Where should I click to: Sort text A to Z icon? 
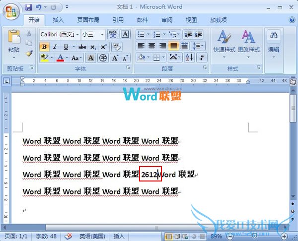point(189,58)
